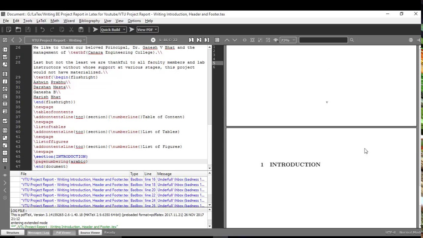Click PDF search text field
Viewport: 423px width, 238px height.
point(323,40)
